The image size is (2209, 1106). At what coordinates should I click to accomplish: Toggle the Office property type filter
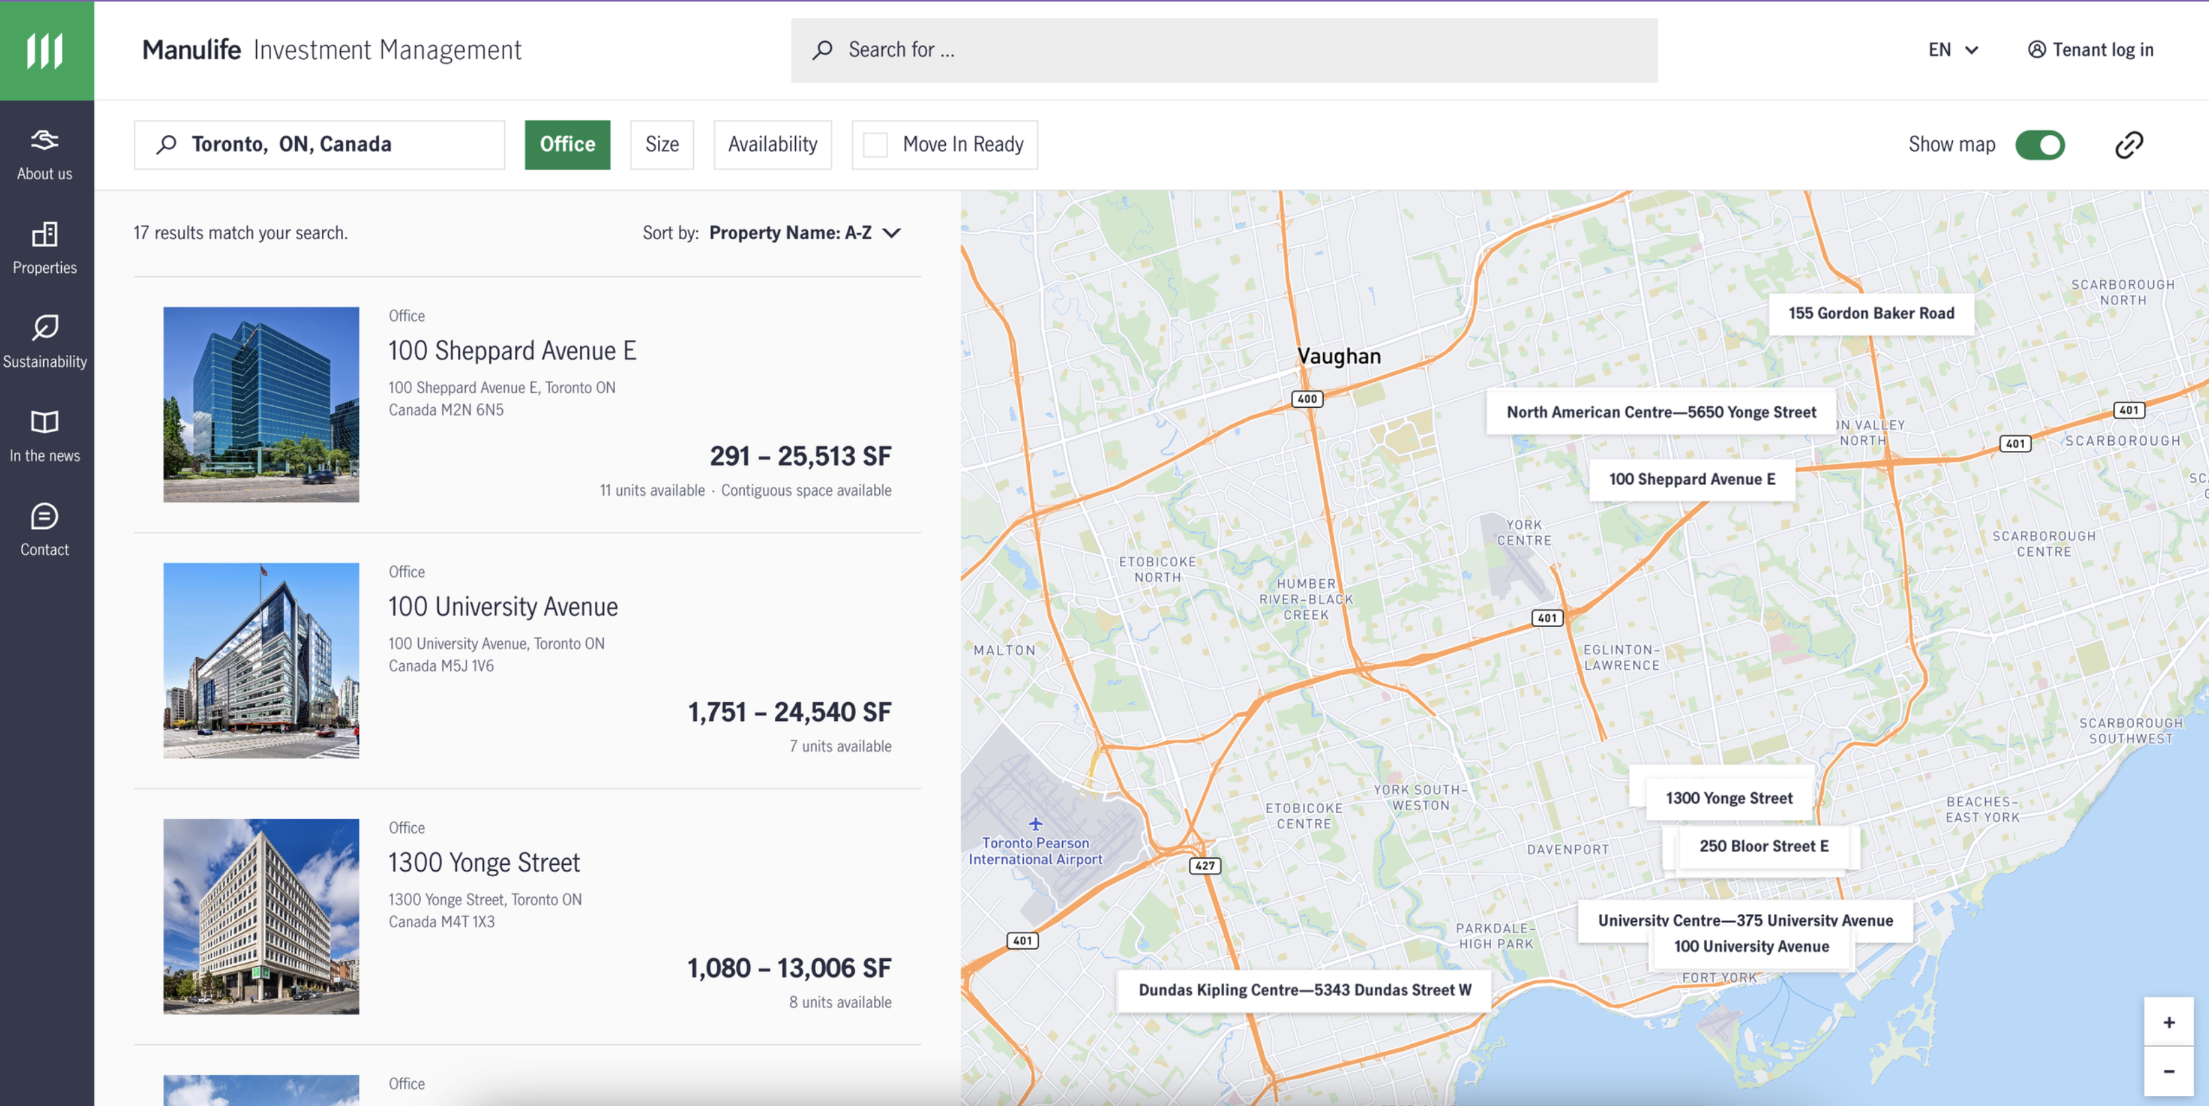(567, 145)
